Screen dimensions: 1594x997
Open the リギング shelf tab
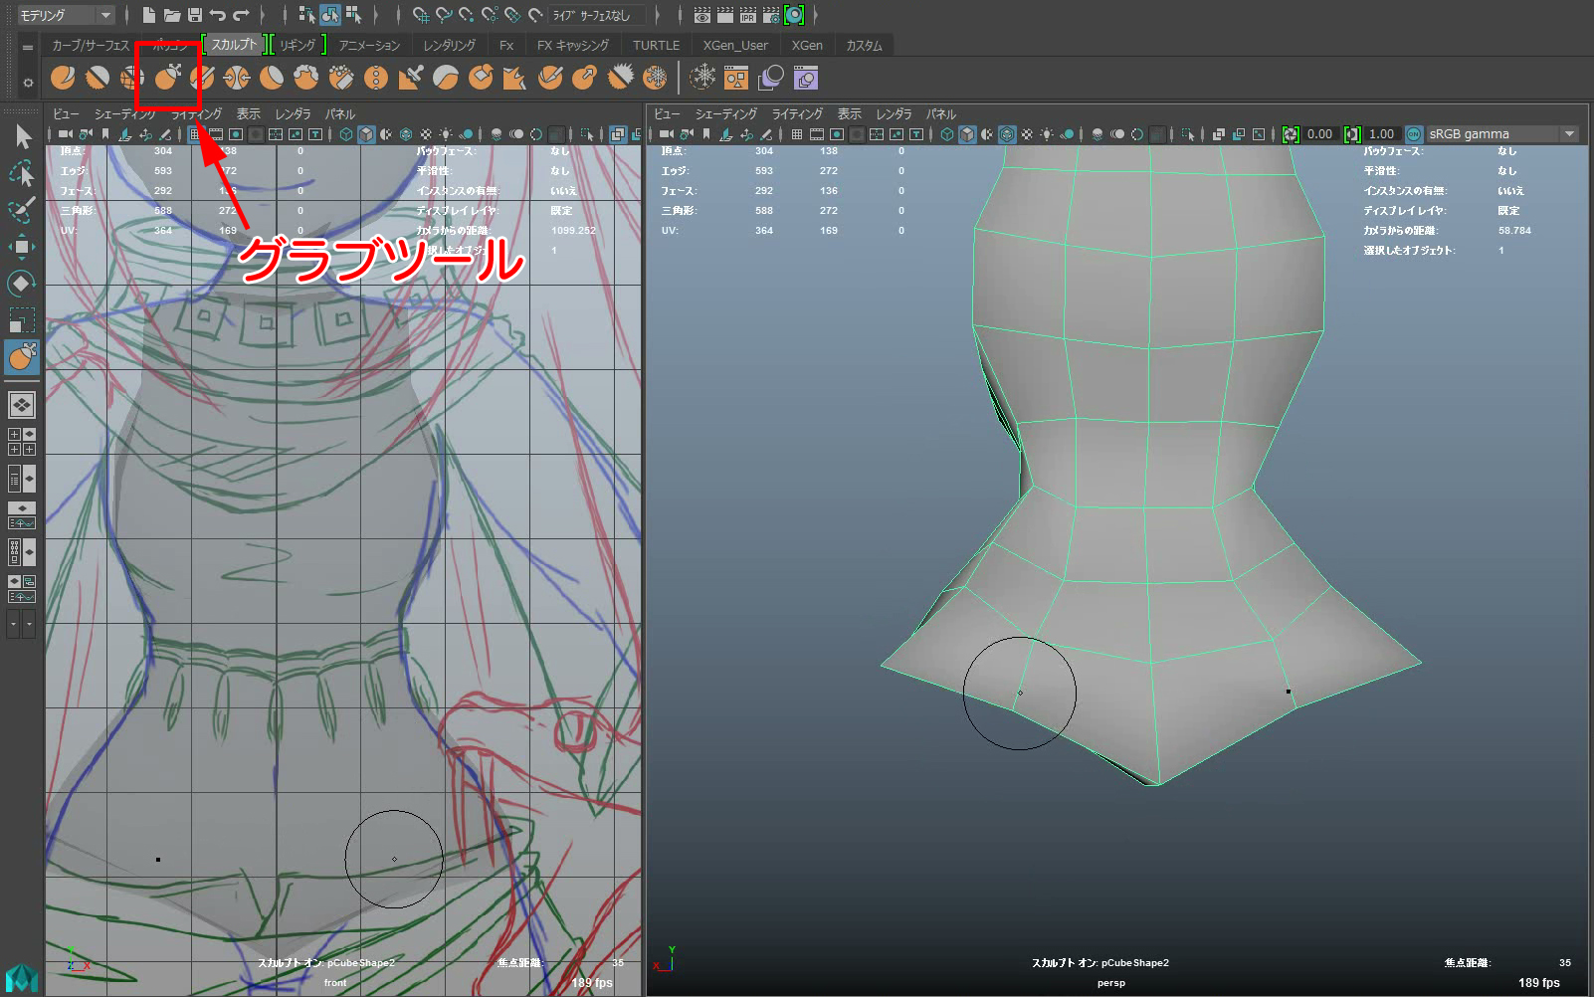point(298,45)
